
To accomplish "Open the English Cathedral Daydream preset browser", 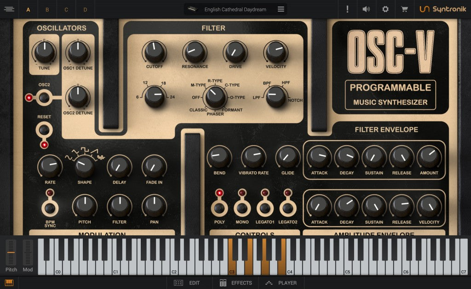I will coord(235,9).
